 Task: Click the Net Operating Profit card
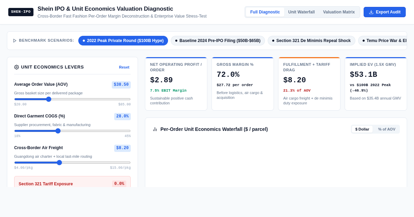click(x=176, y=84)
